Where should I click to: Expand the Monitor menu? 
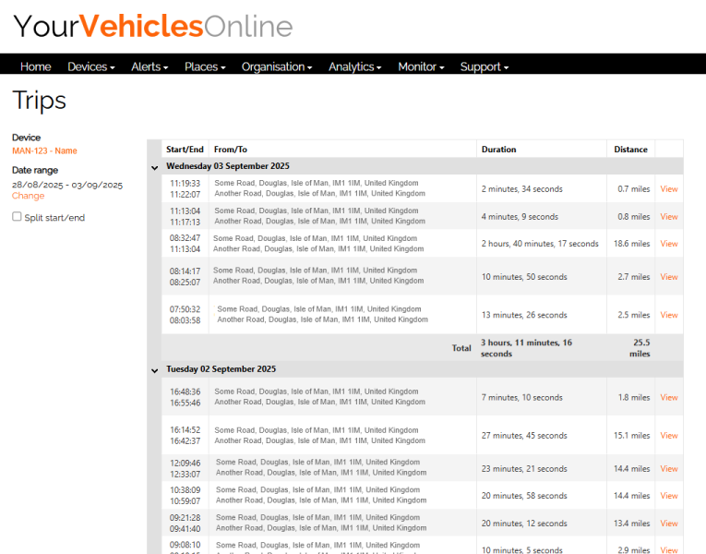pos(421,66)
